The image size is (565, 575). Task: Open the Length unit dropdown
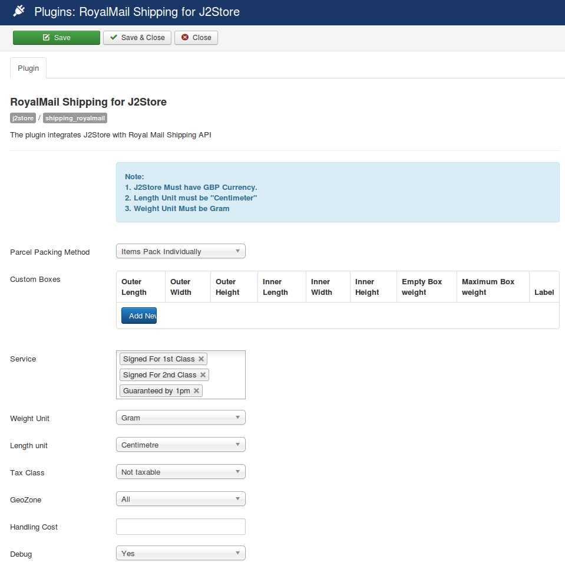coord(180,445)
